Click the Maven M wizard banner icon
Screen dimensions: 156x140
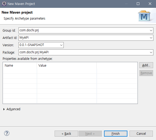[144, 16]
